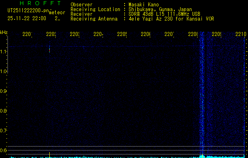Click the 0.8 kHz frequency label
Viewport: 248px width, 158px height.
pyautogui.click(x=3, y=111)
